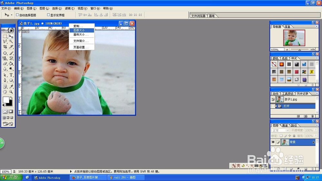
Task: Delete current state in History panel
Action: [312, 116]
